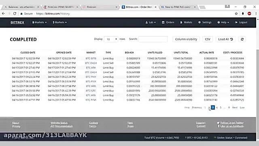The image size is (259, 146).
Task: Reload the Bittrex page
Action: click(15, 13)
